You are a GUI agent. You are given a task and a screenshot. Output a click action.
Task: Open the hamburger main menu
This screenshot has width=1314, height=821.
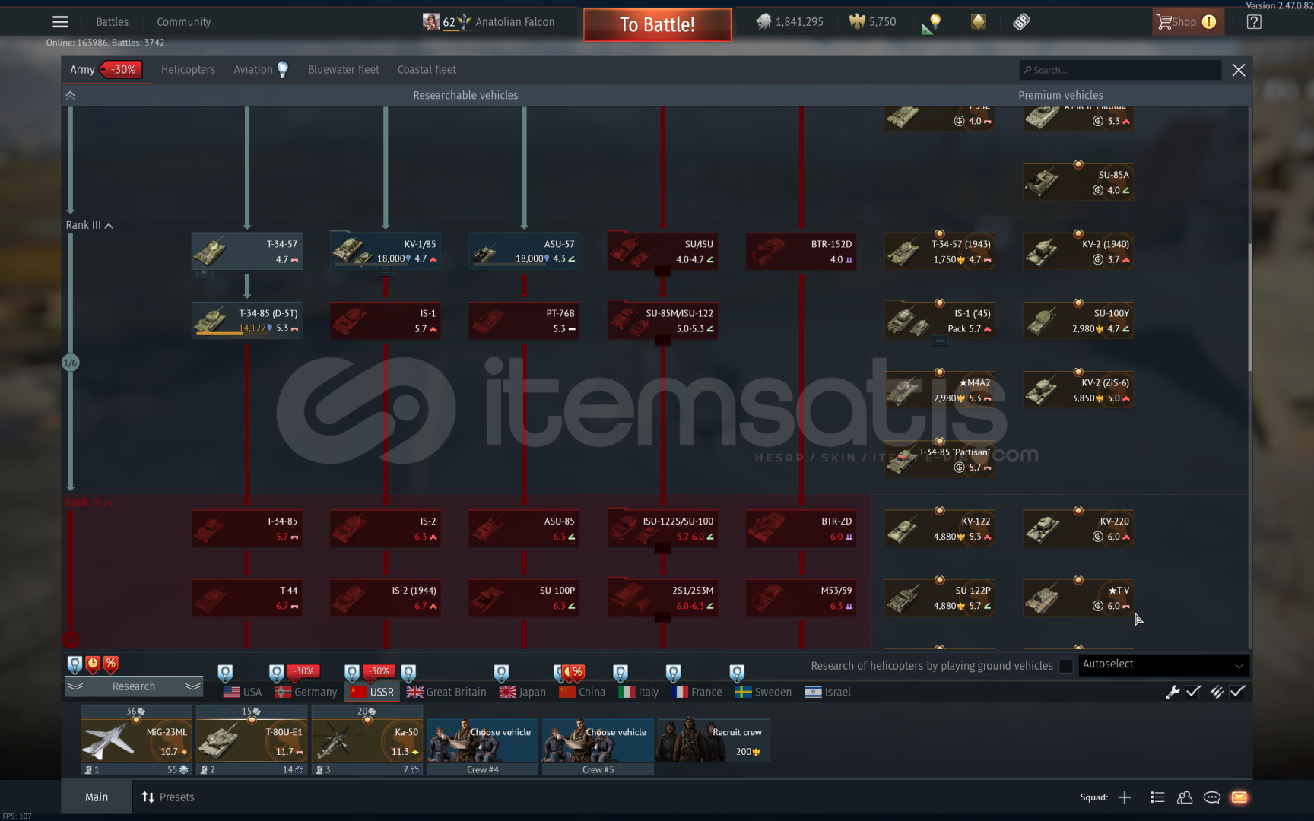(60, 22)
